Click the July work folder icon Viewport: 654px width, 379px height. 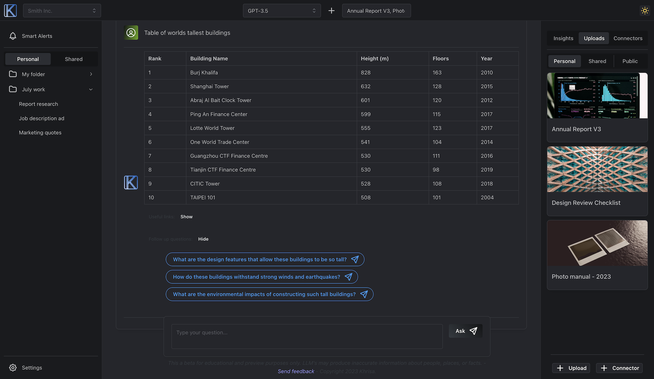point(13,89)
